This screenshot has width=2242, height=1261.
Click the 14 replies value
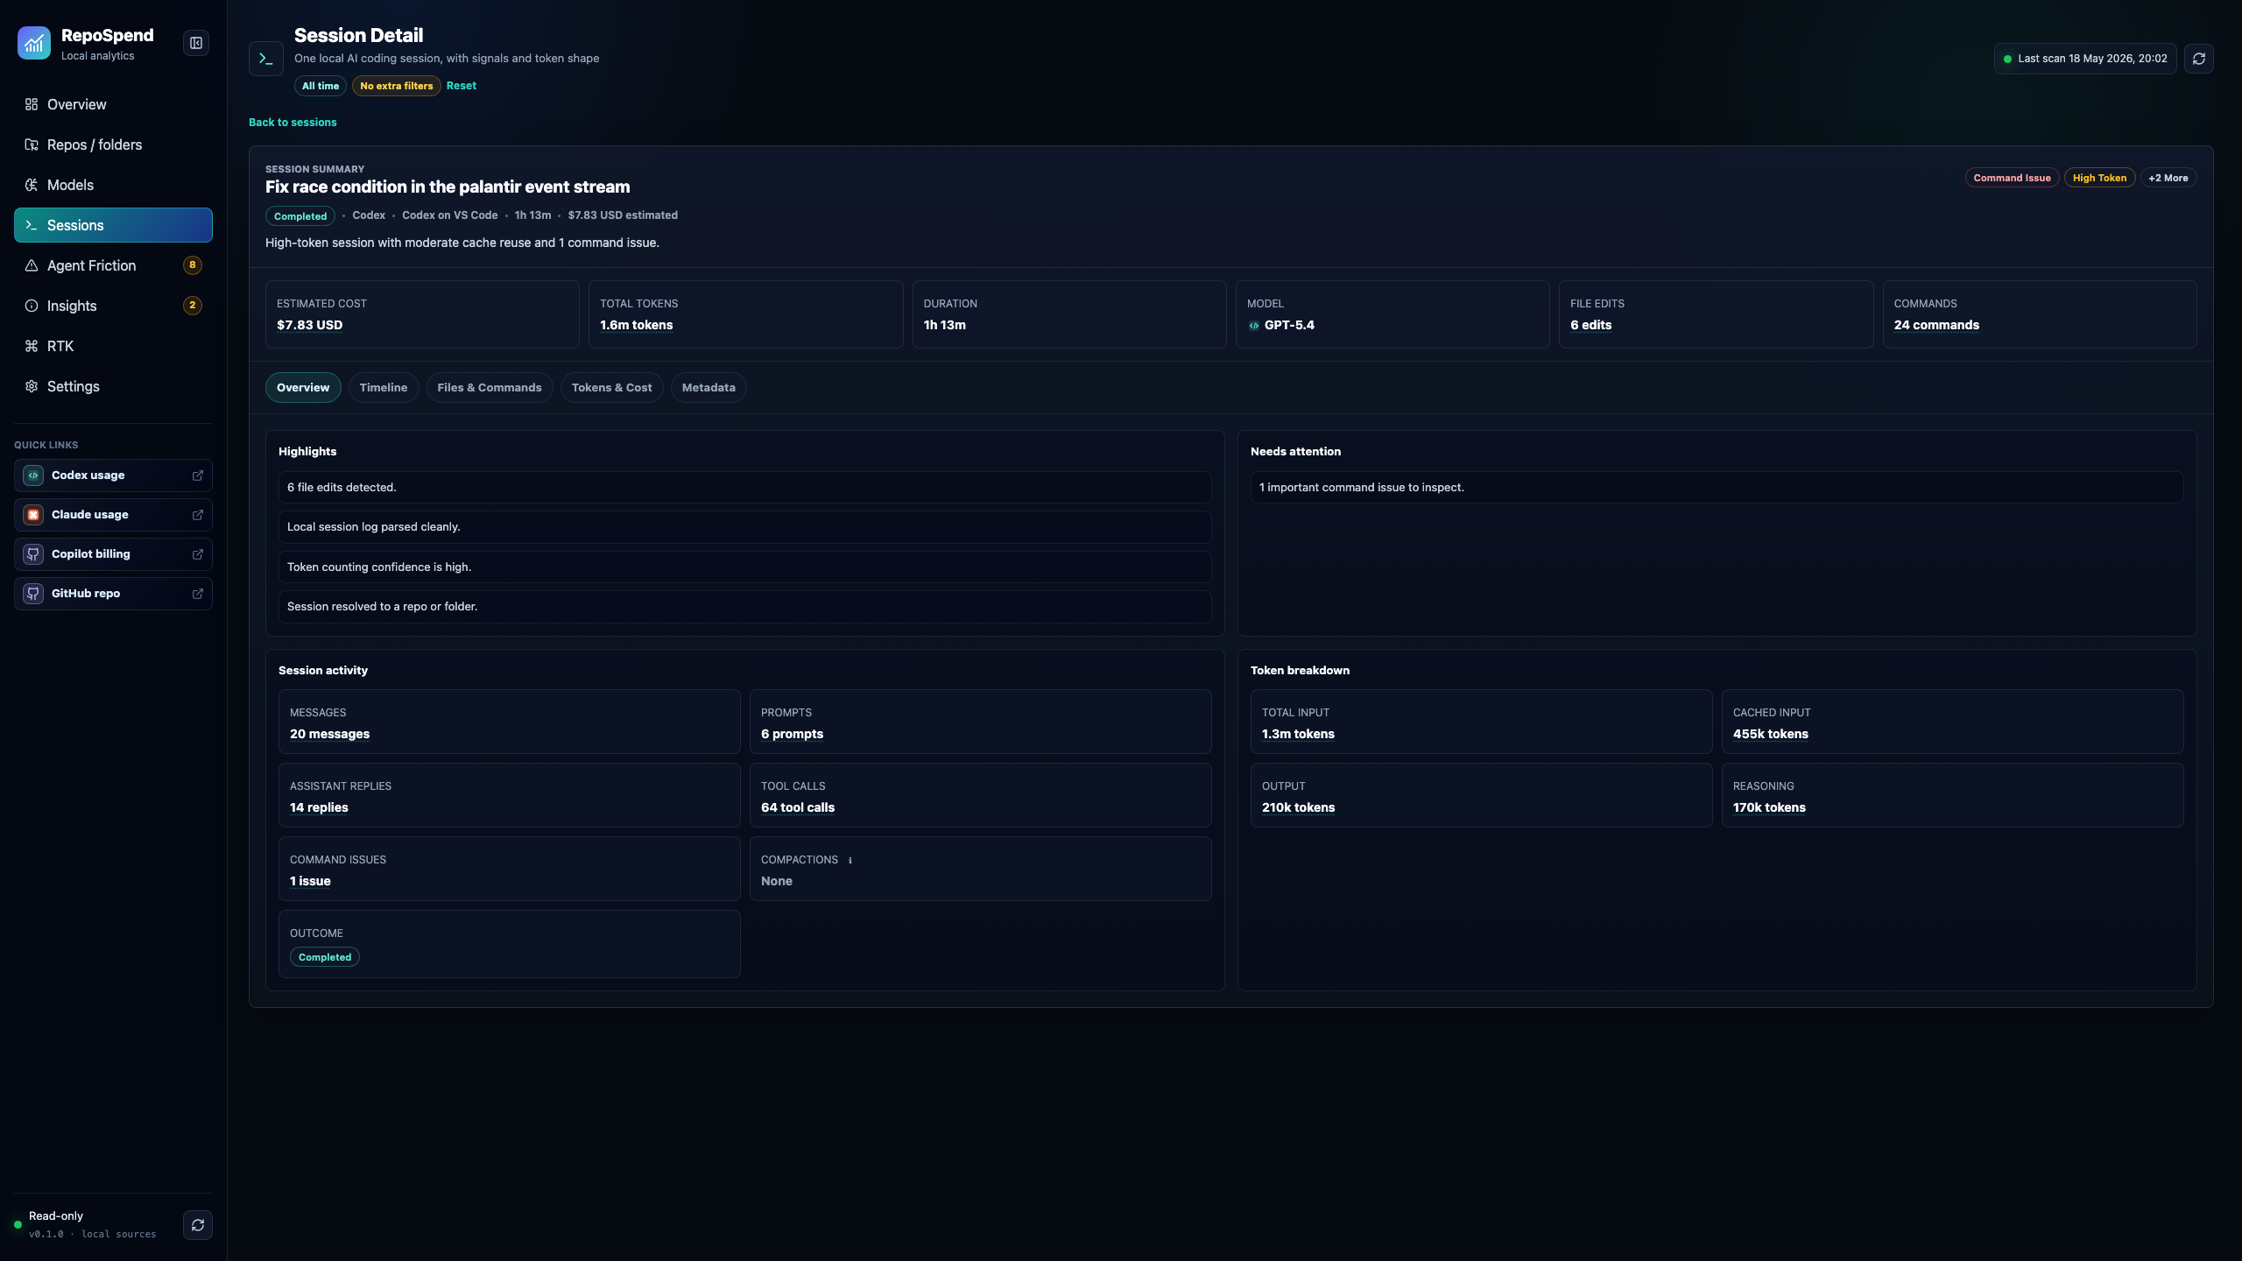pyautogui.click(x=319, y=807)
